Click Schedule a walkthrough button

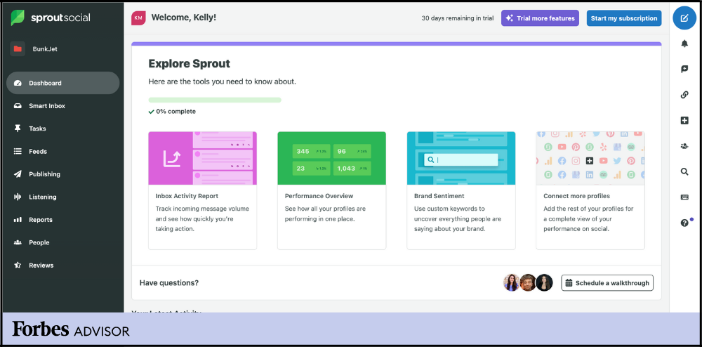607,283
